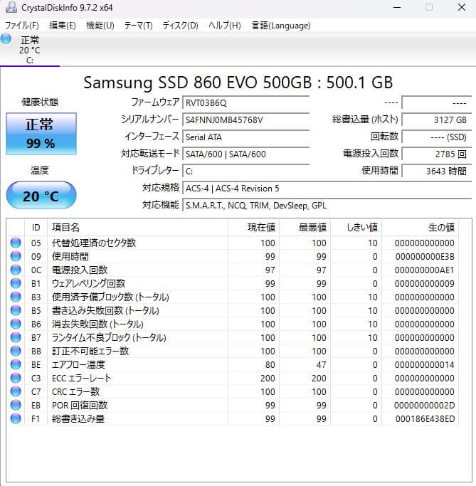
Task: Open the ディスク(D) menu
Action: point(180,26)
